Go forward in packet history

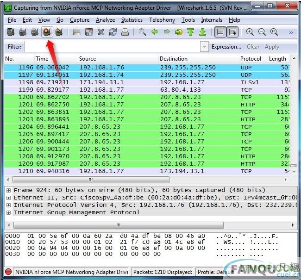coord(167,32)
